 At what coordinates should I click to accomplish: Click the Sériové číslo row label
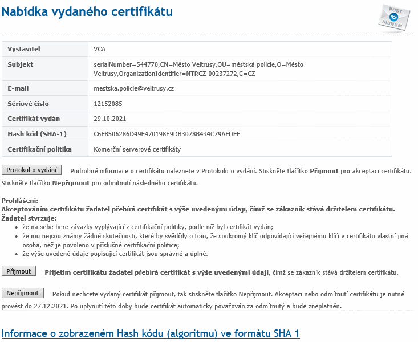(x=29, y=104)
